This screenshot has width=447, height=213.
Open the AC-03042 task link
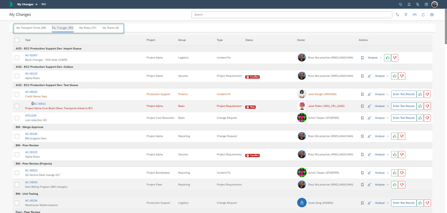coord(31,182)
